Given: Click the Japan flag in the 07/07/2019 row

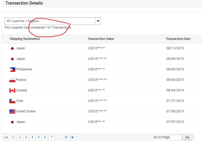Looking at the screenshot, I should pos(12,122).
